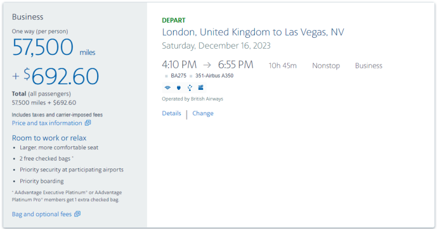This screenshot has height=229, width=437.
Task: Click new-window icon beside Price and tax information
Action: (88, 123)
